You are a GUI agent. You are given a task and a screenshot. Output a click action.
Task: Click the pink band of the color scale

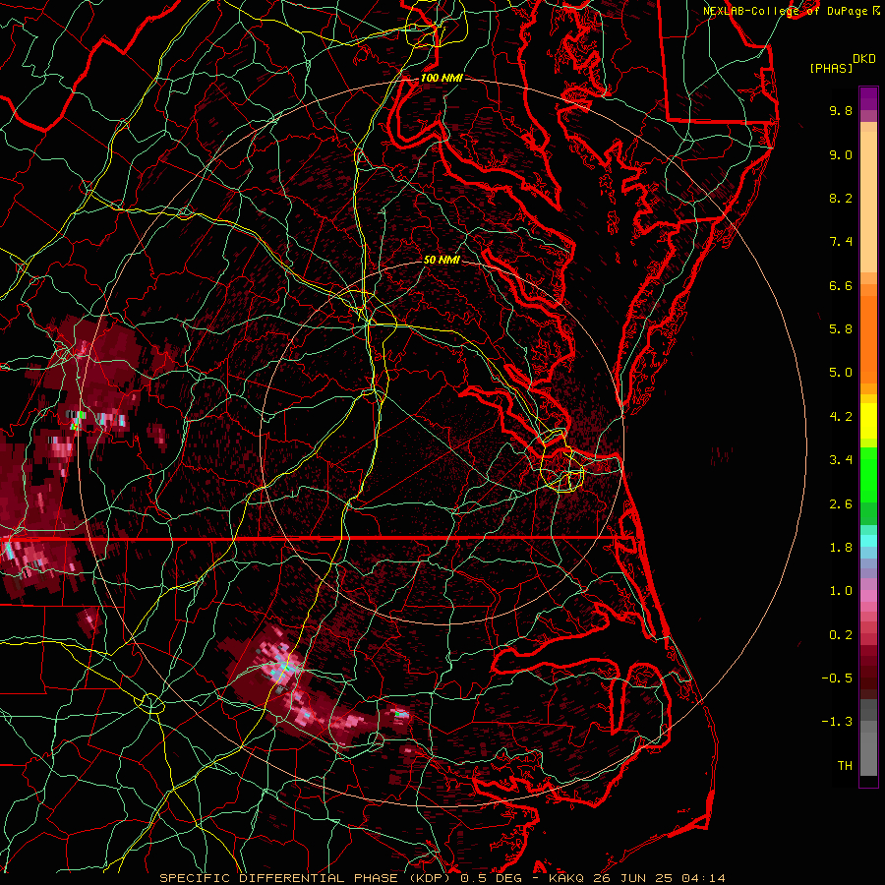pyautogui.click(x=868, y=596)
